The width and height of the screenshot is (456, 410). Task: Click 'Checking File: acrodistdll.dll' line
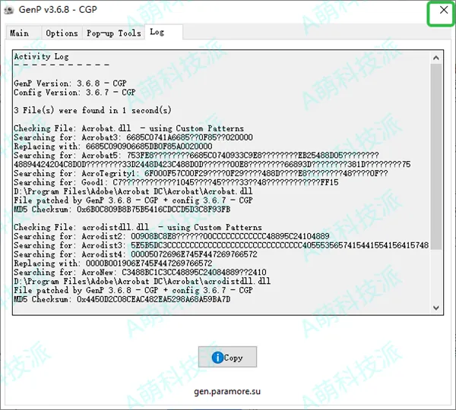[138, 227]
